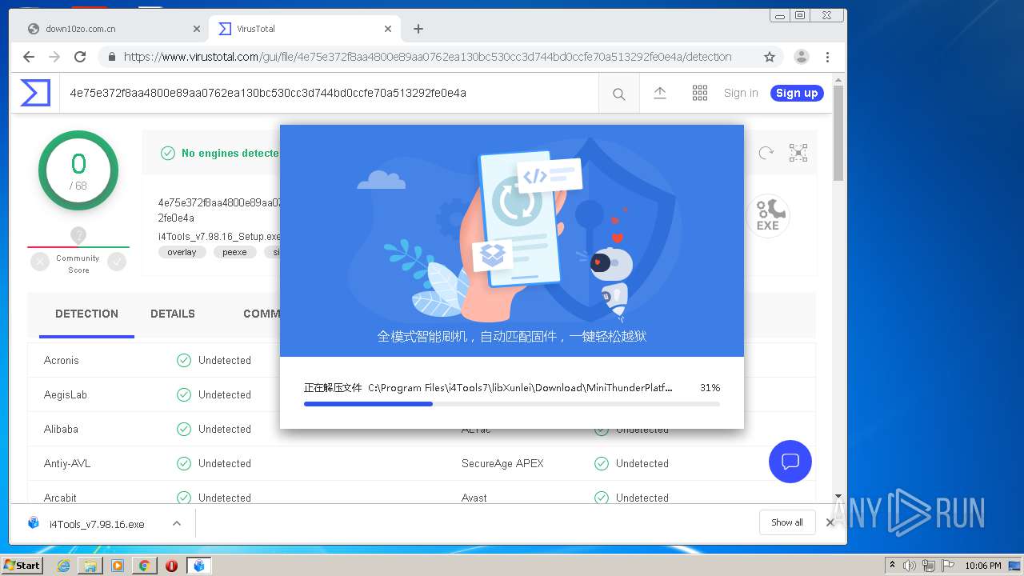Click the taskbar clock 10:06 PM
1024x576 pixels.
(x=982, y=566)
